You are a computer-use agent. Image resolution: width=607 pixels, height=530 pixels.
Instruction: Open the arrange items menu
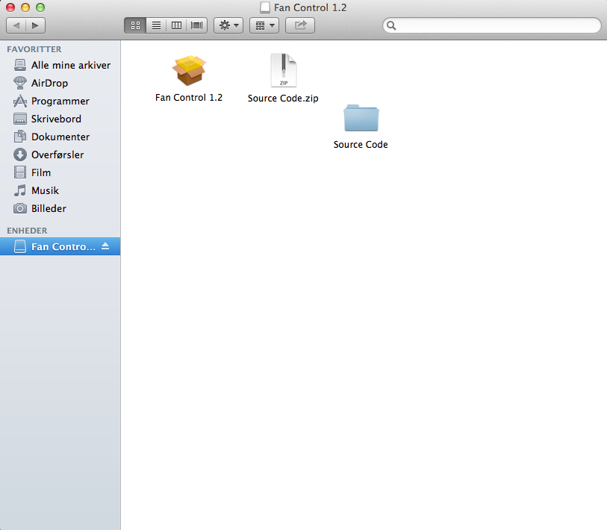click(264, 25)
